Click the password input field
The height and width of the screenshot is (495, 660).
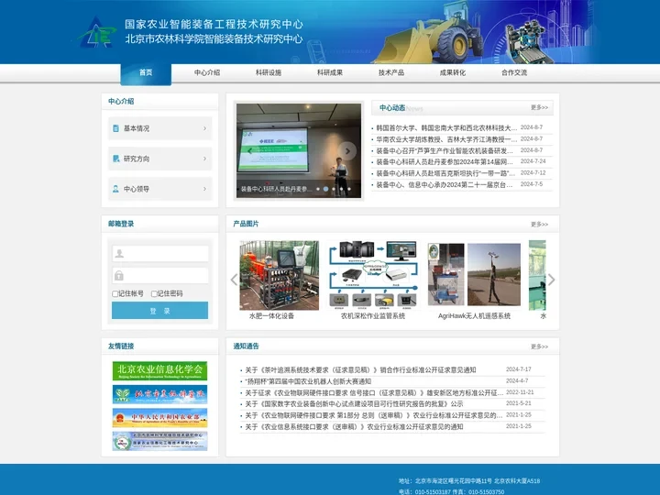pos(159,276)
